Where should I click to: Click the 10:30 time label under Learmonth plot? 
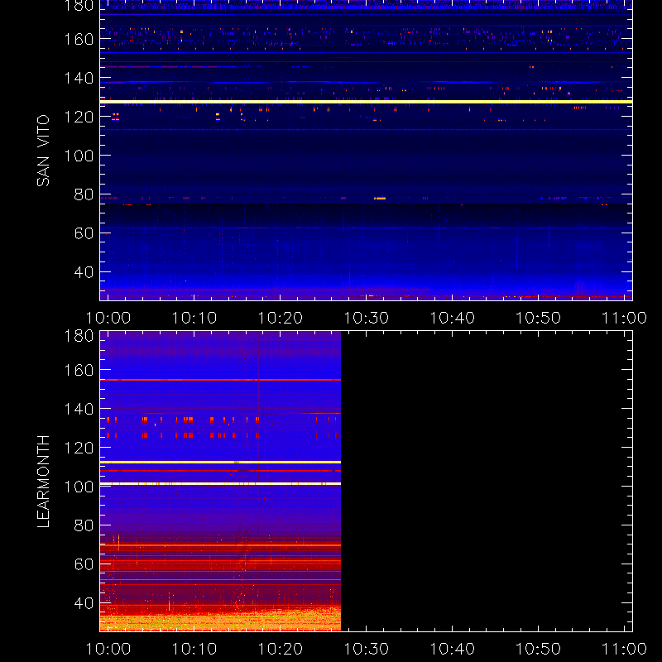tap(367, 649)
